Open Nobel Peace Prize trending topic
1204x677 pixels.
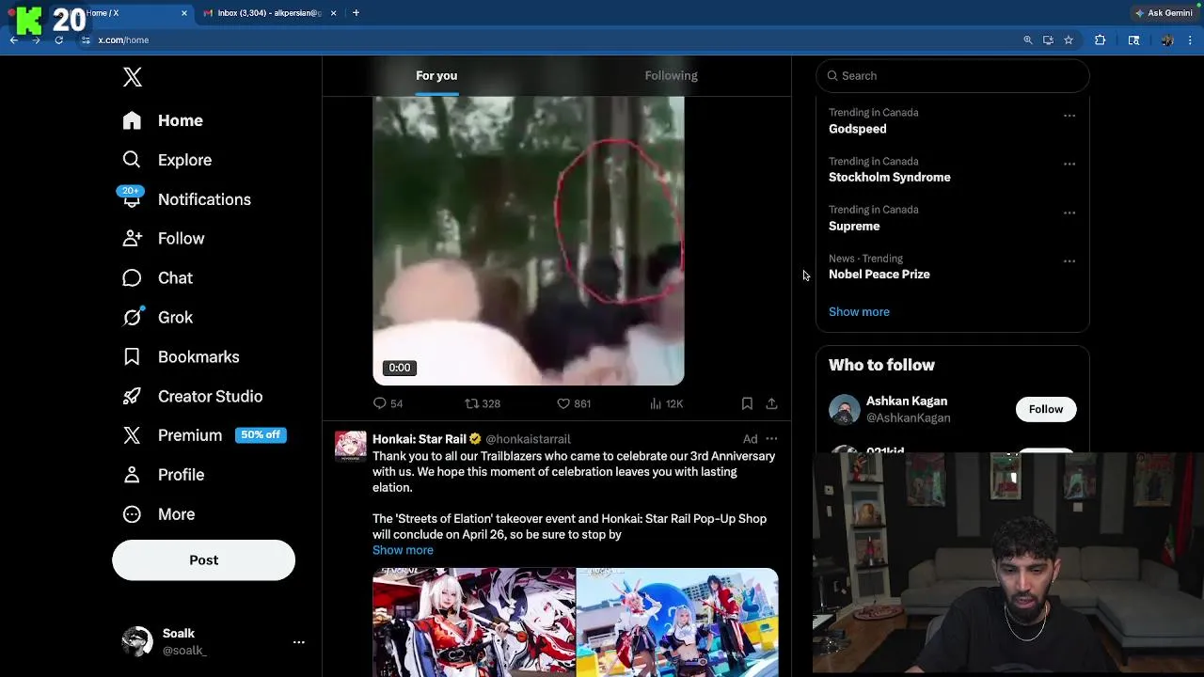(x=879, y=275)
